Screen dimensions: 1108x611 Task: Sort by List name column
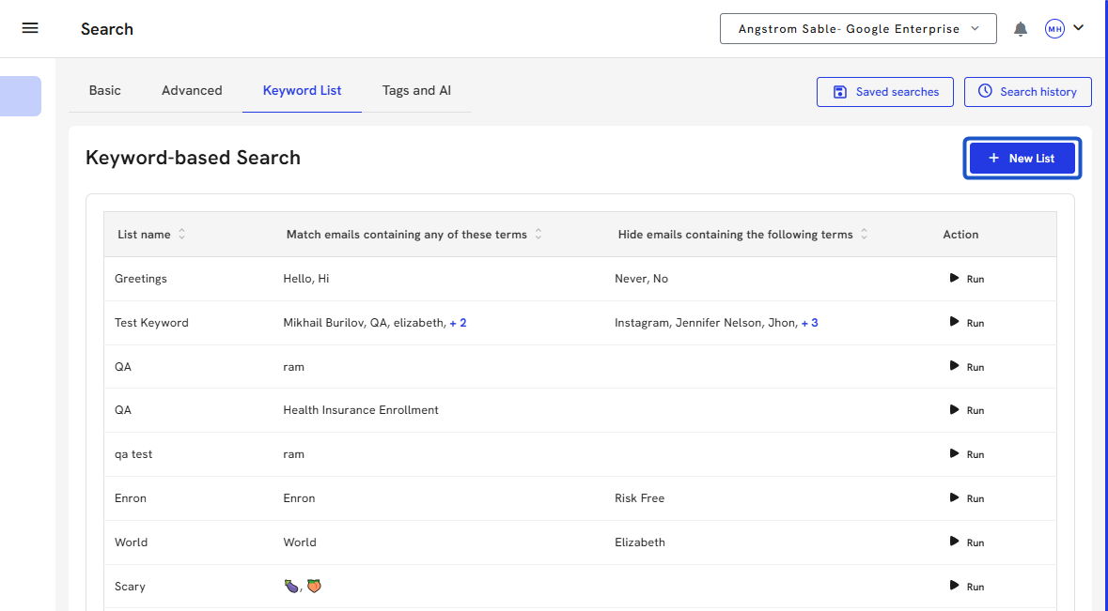coord(182,235)
